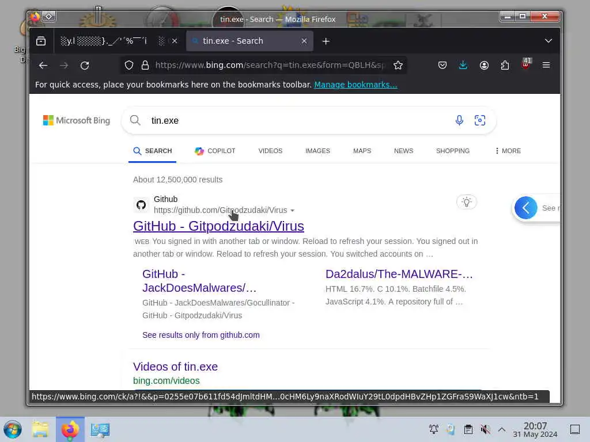
Task: Click the Bing search magnifier icon
Action: (135, 120)
